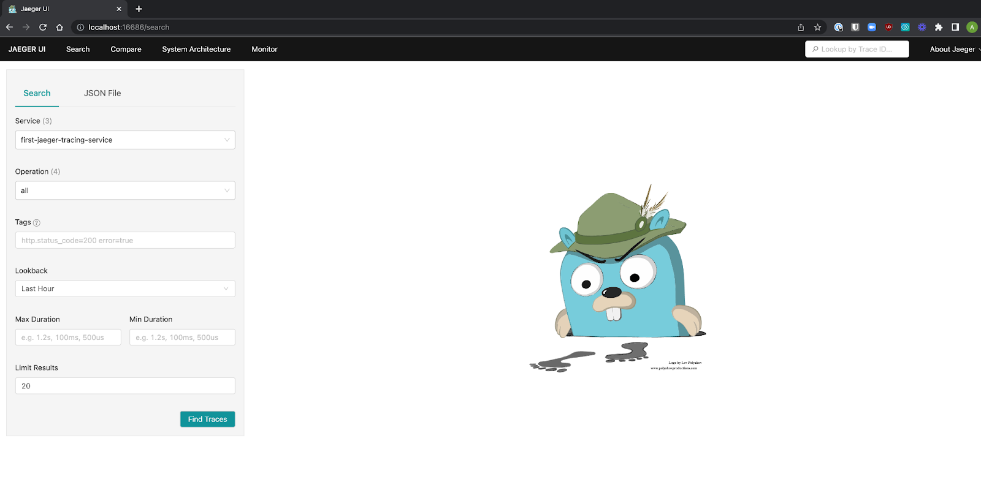
Task: Open the Zoom extension icon
Action: tap(872, 27)
